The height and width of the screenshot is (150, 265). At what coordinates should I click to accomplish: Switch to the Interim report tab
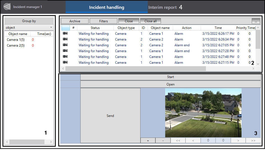click(162, 7)
